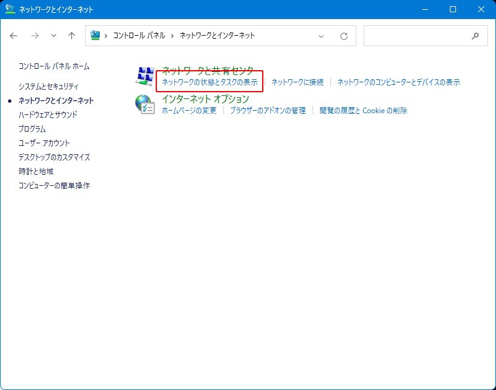Click the Control Panel icon in address bar

click(x=95, y=36)
